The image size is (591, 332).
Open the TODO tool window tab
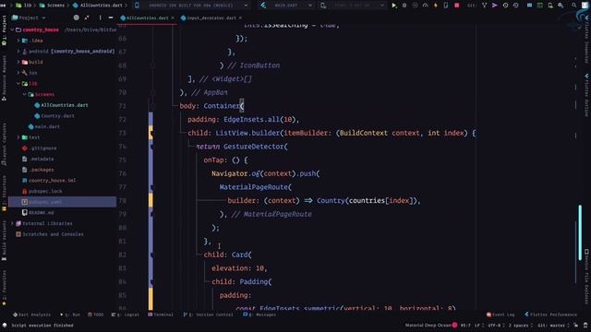pos(95,314)
